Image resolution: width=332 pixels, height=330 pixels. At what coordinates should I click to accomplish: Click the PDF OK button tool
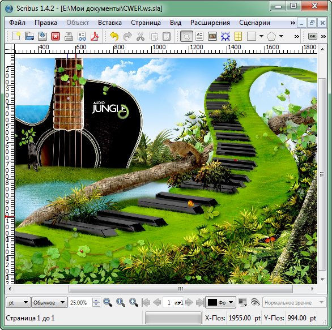pos(313,36)
